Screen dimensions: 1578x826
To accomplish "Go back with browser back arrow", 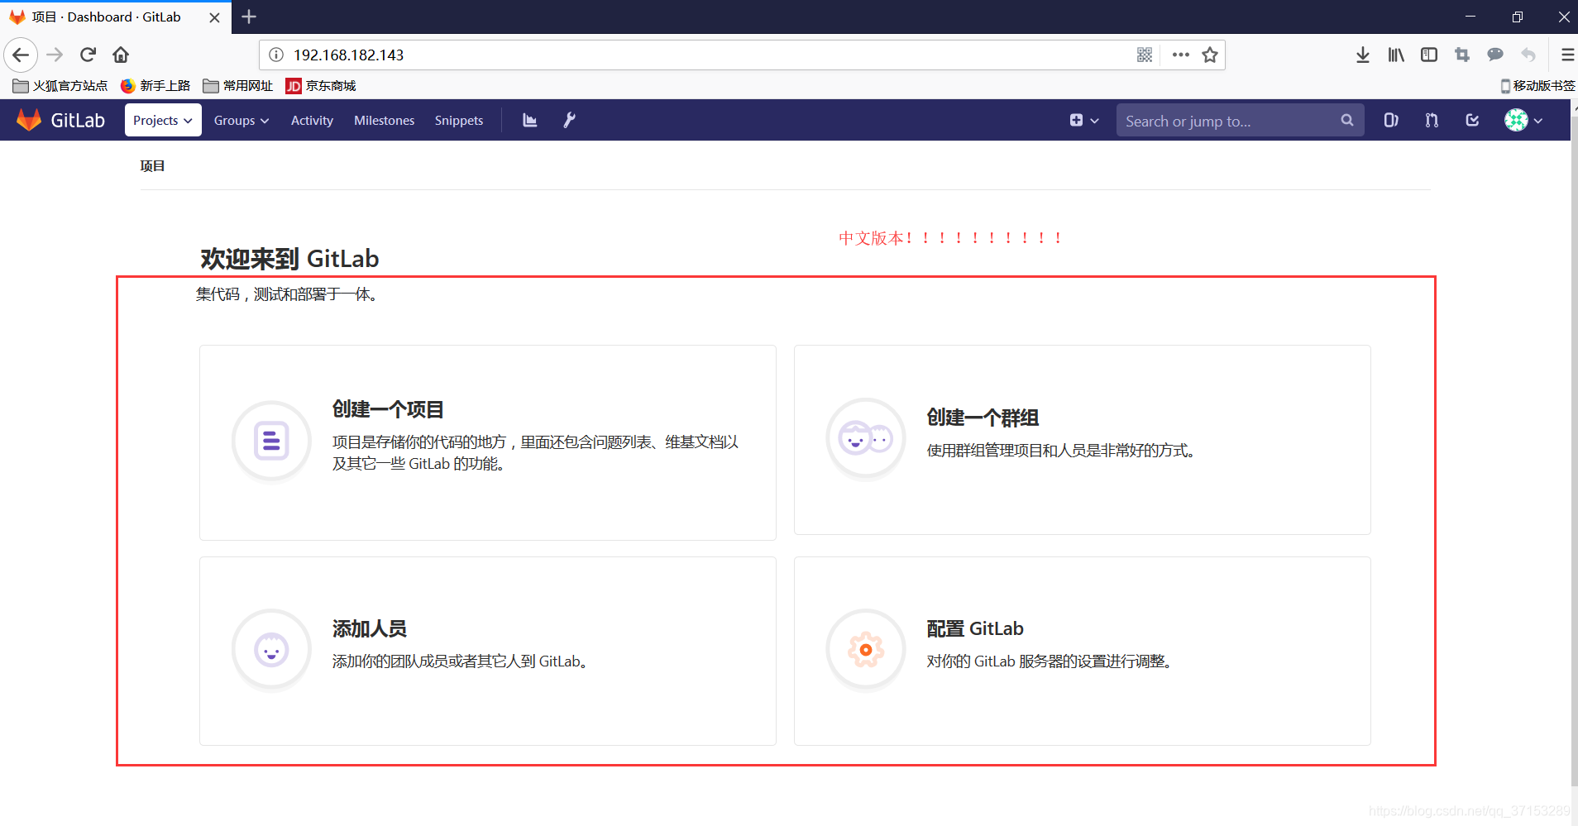I will coord(21,55).
